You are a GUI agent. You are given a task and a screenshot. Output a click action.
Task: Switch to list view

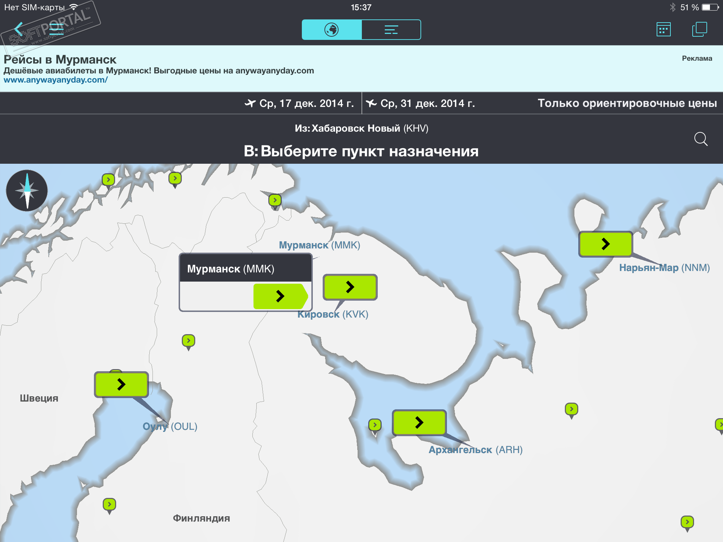coord(391,30)
